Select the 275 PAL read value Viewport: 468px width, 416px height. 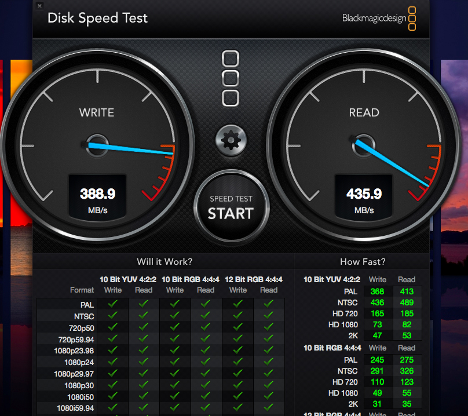[407, 360]
